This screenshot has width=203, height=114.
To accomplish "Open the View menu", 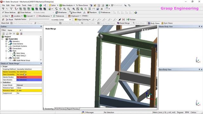I will (13, 5).
